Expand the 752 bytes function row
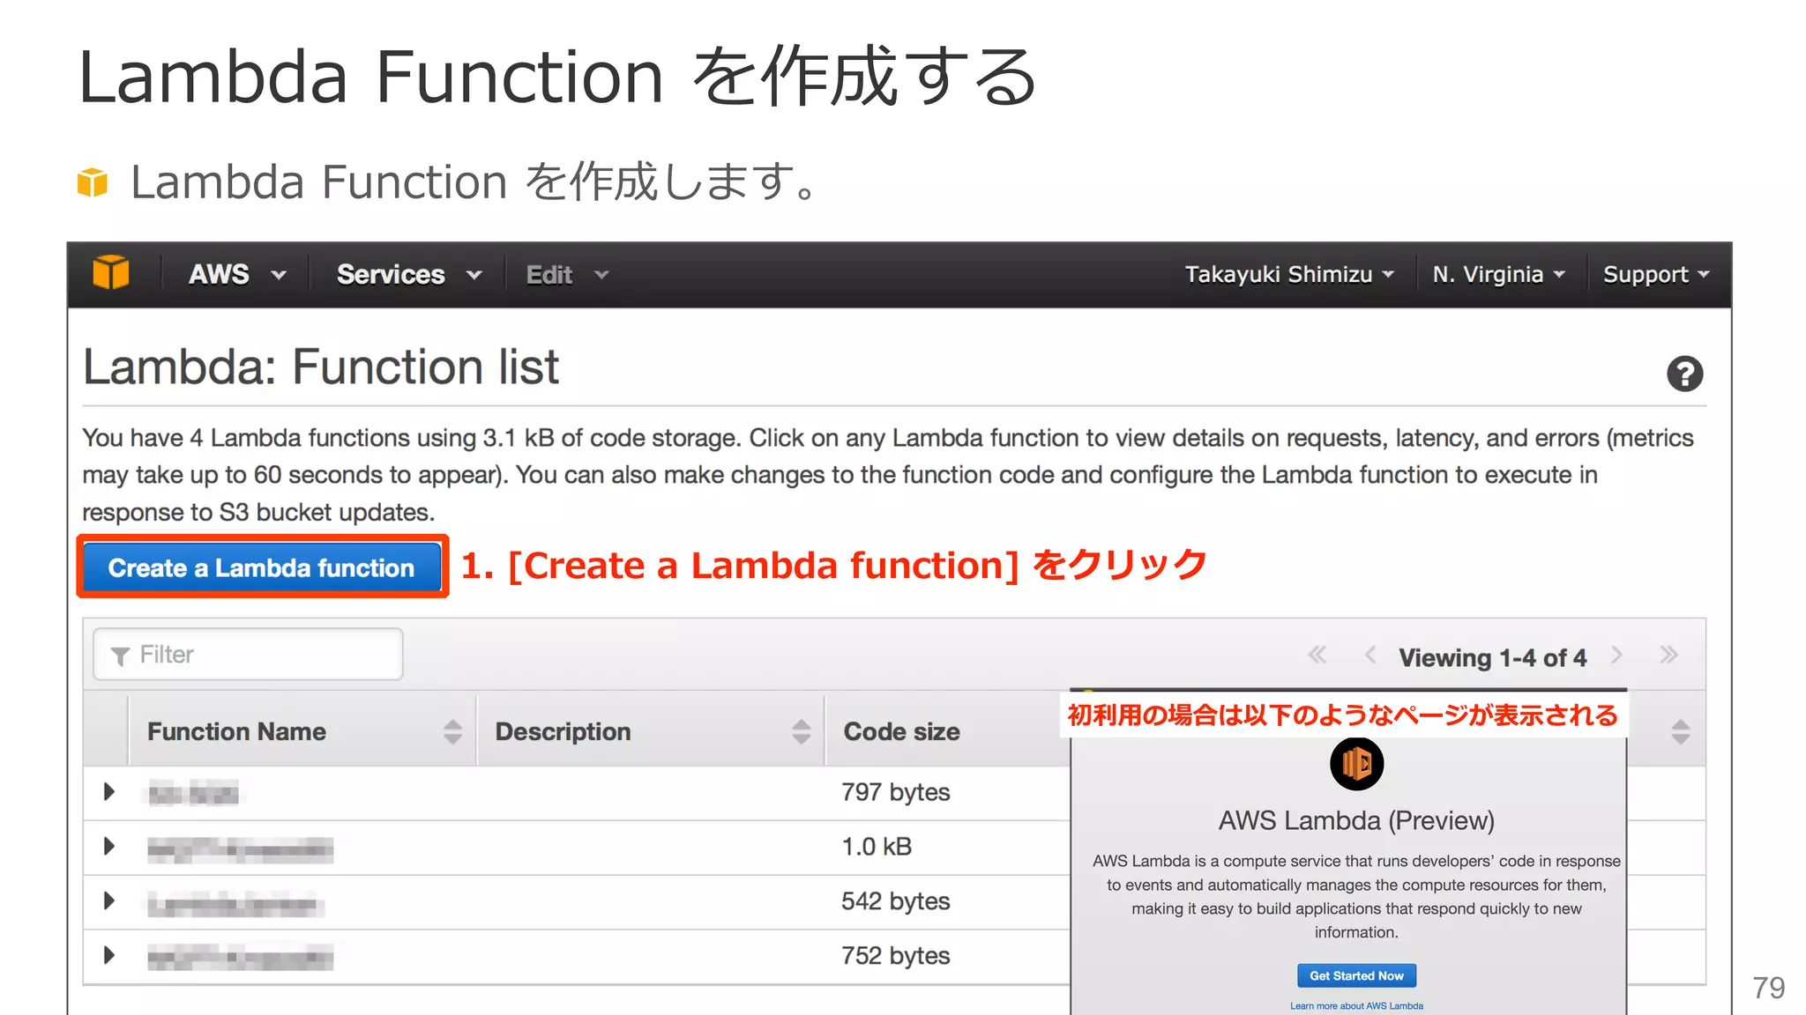This screenshot has height=1015, width=1806. (x=109, y=955)
